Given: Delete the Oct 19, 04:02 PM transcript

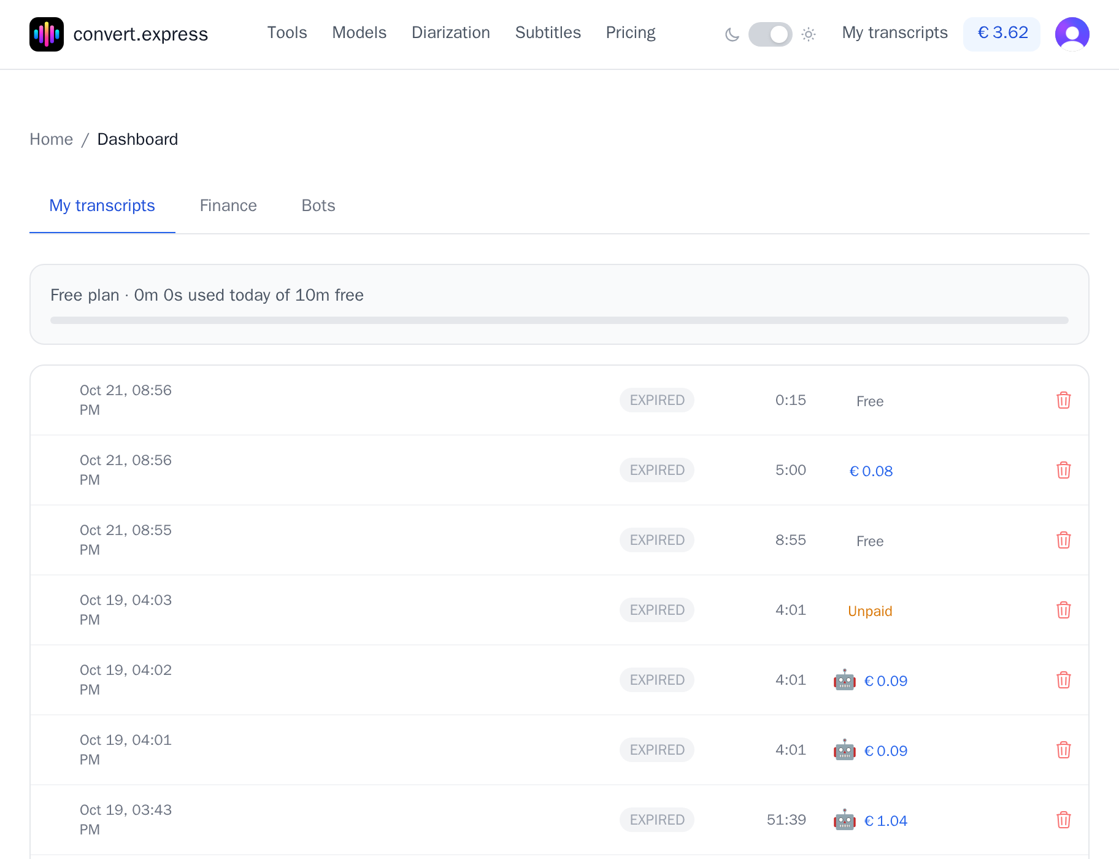Looking at the screenshot, I should pyautogui.click(x=1064, y=680).
